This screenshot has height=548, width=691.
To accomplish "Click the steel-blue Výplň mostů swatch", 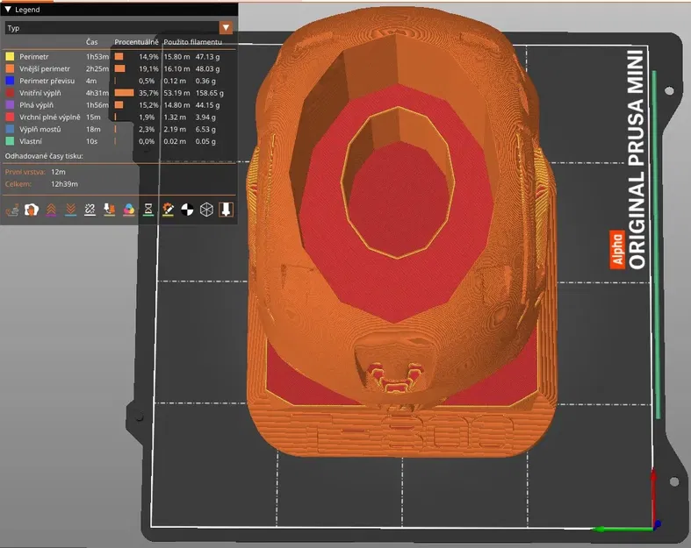I will coord(10,129).
